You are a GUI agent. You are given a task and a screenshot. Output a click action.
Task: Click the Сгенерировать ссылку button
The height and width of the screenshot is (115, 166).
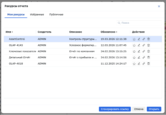[x=115, y=109]
